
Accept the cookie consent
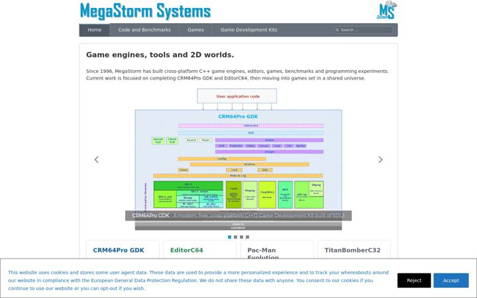451,280
